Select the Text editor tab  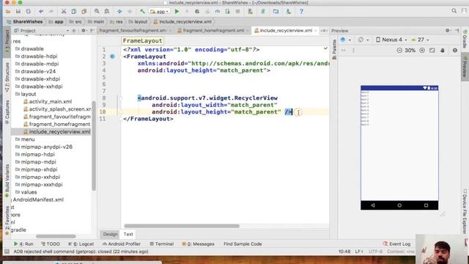128,234
